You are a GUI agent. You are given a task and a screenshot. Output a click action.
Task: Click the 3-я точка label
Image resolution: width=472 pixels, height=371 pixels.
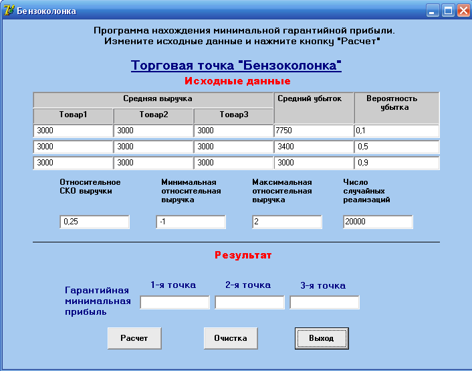click(x=323, y=285)
